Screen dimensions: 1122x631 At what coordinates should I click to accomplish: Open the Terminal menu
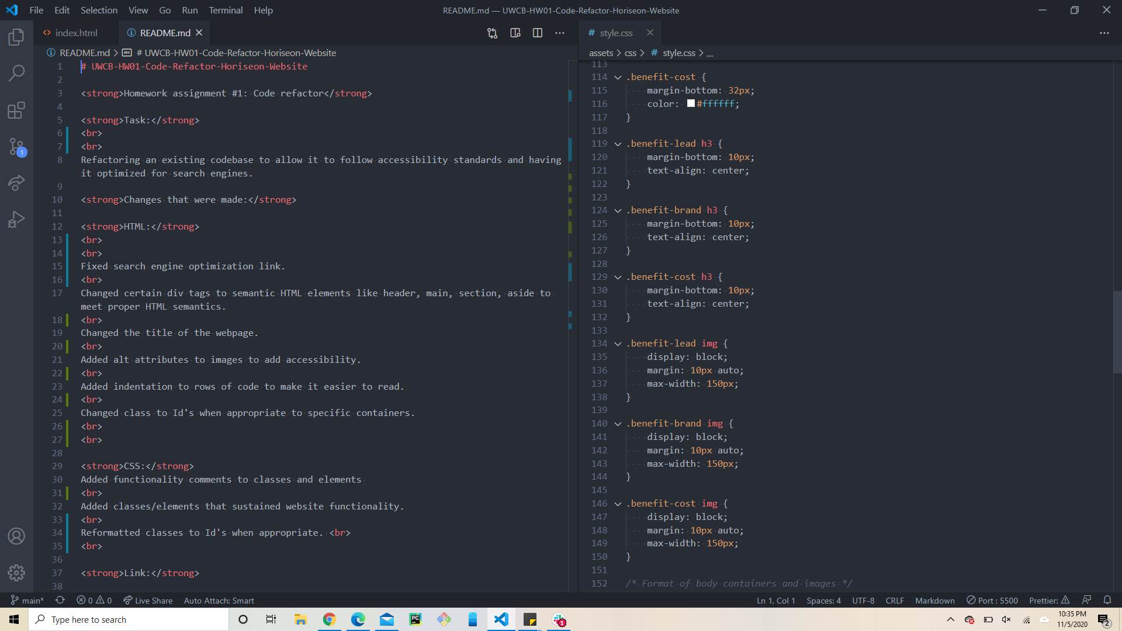pyautogui.click(x=225, y=10)
